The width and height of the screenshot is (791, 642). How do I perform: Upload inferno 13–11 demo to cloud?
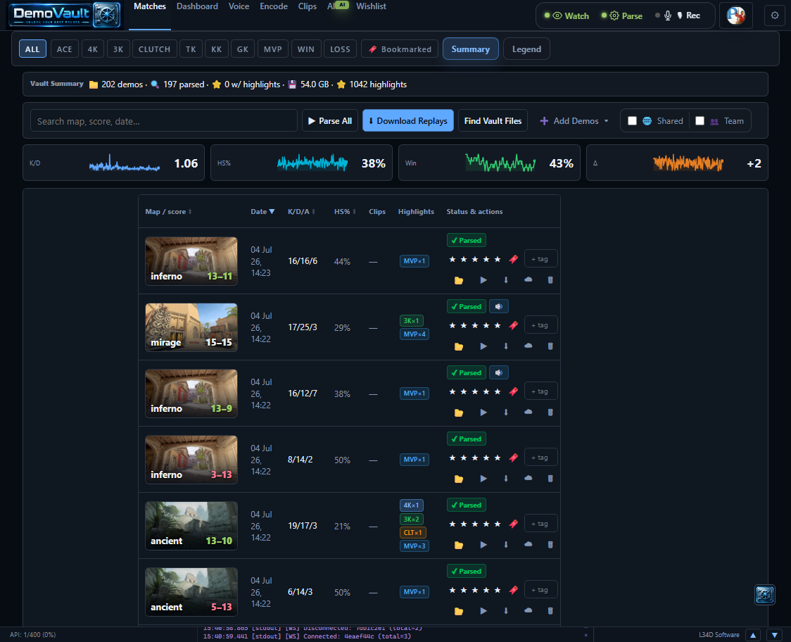pos(529,279)
